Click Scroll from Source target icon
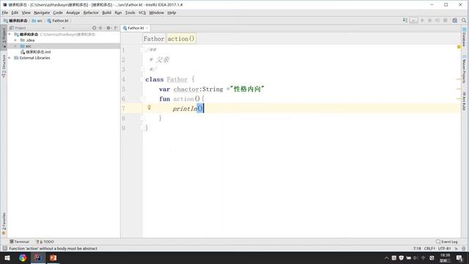The image size is (469, 264). (94, 28)
